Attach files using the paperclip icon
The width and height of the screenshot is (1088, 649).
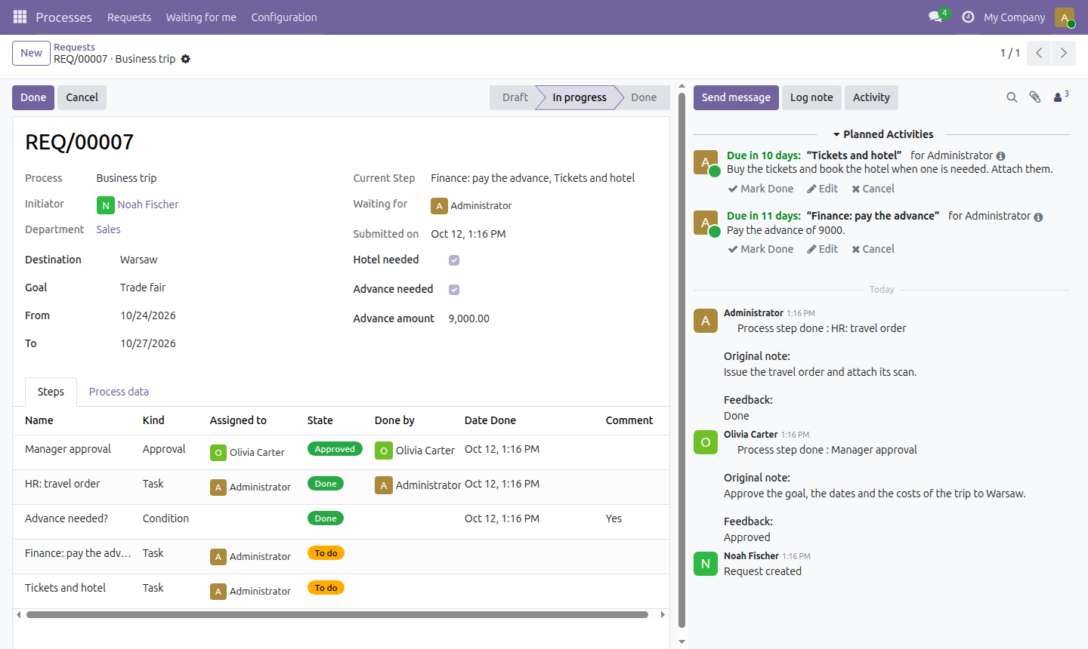click(x=1035, y=97)
